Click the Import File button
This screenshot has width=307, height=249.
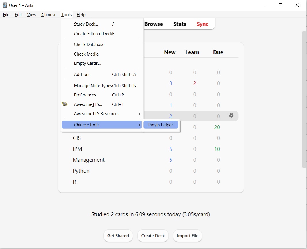pos(188,236)
